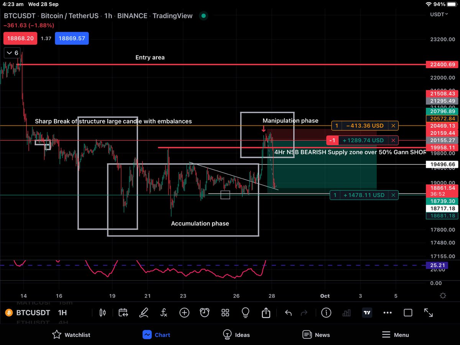Tap the green market status dot

[x=204, y=16]
